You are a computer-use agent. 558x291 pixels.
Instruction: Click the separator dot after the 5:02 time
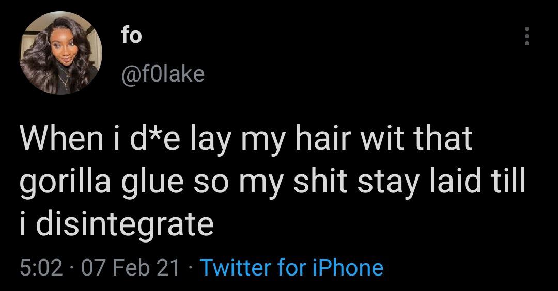(73, 269)
